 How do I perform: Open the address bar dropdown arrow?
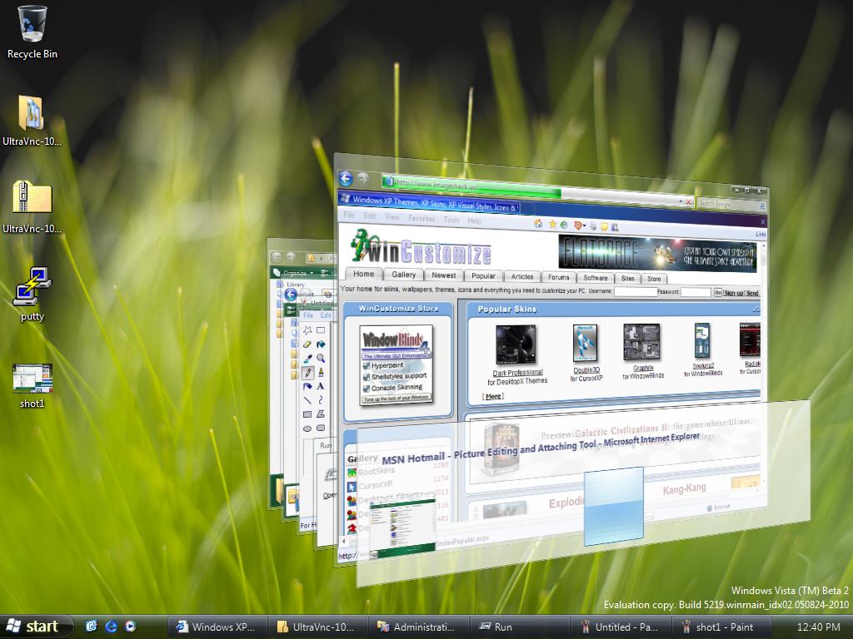click(x=680, y=201)
